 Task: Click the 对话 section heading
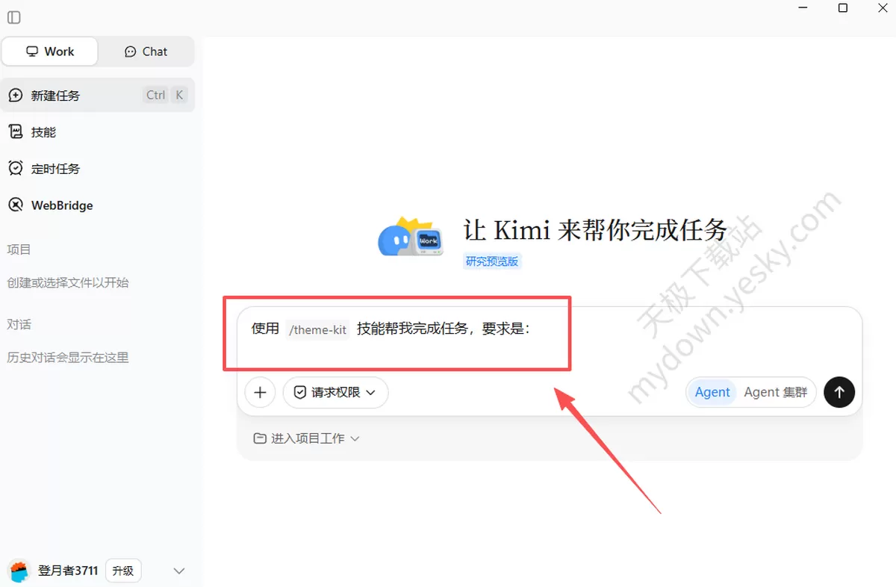[x=19, y=325]
